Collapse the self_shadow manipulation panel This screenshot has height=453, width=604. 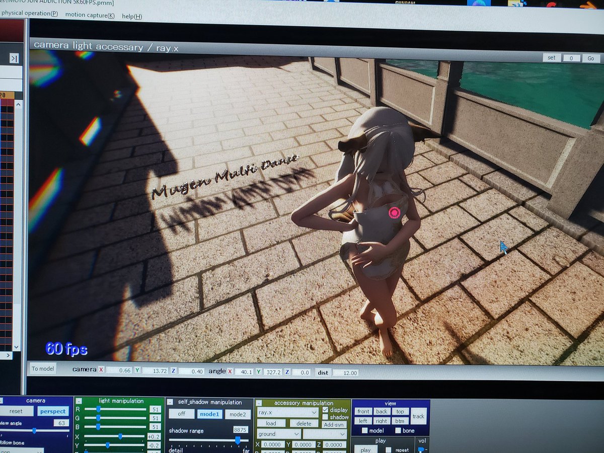point(170,402)
